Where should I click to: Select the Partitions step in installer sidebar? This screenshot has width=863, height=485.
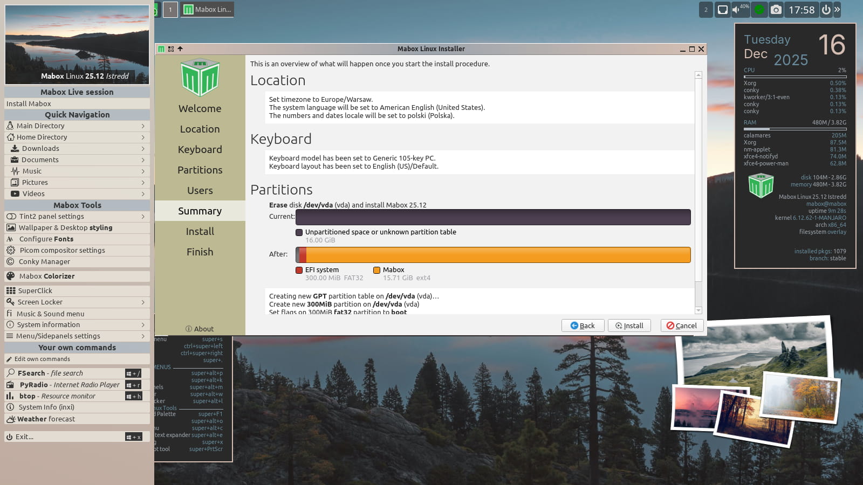200,170
